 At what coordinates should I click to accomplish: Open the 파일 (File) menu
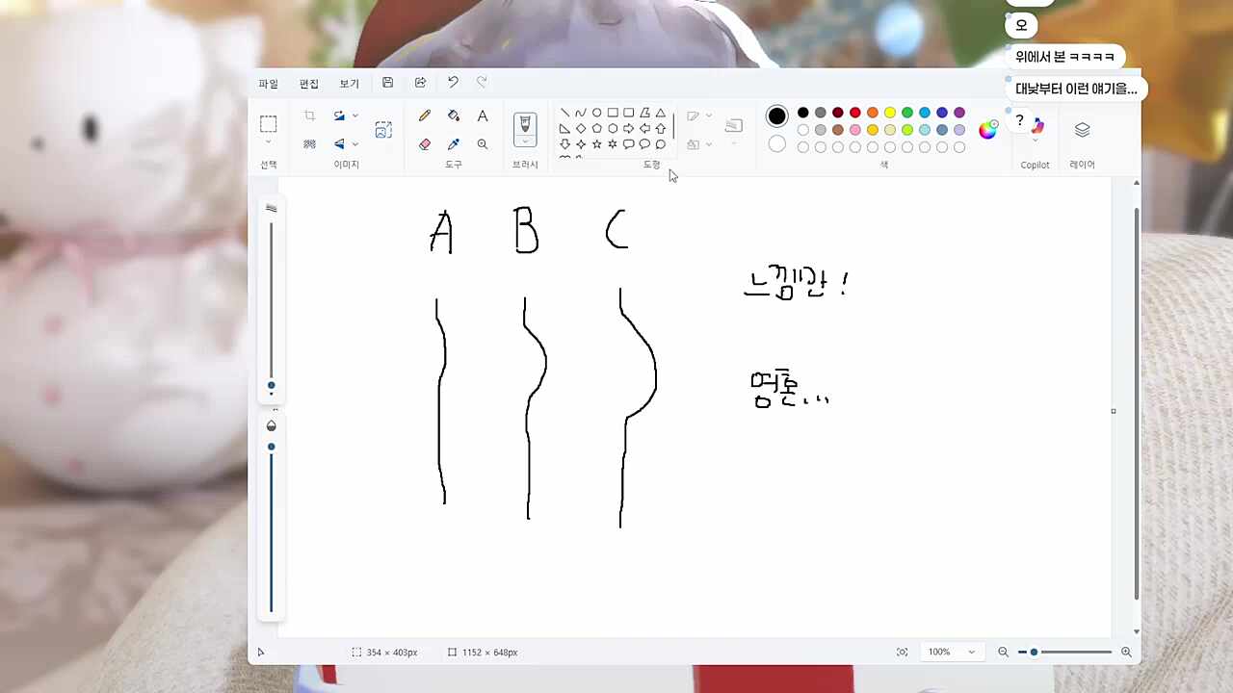coord(268,83)
